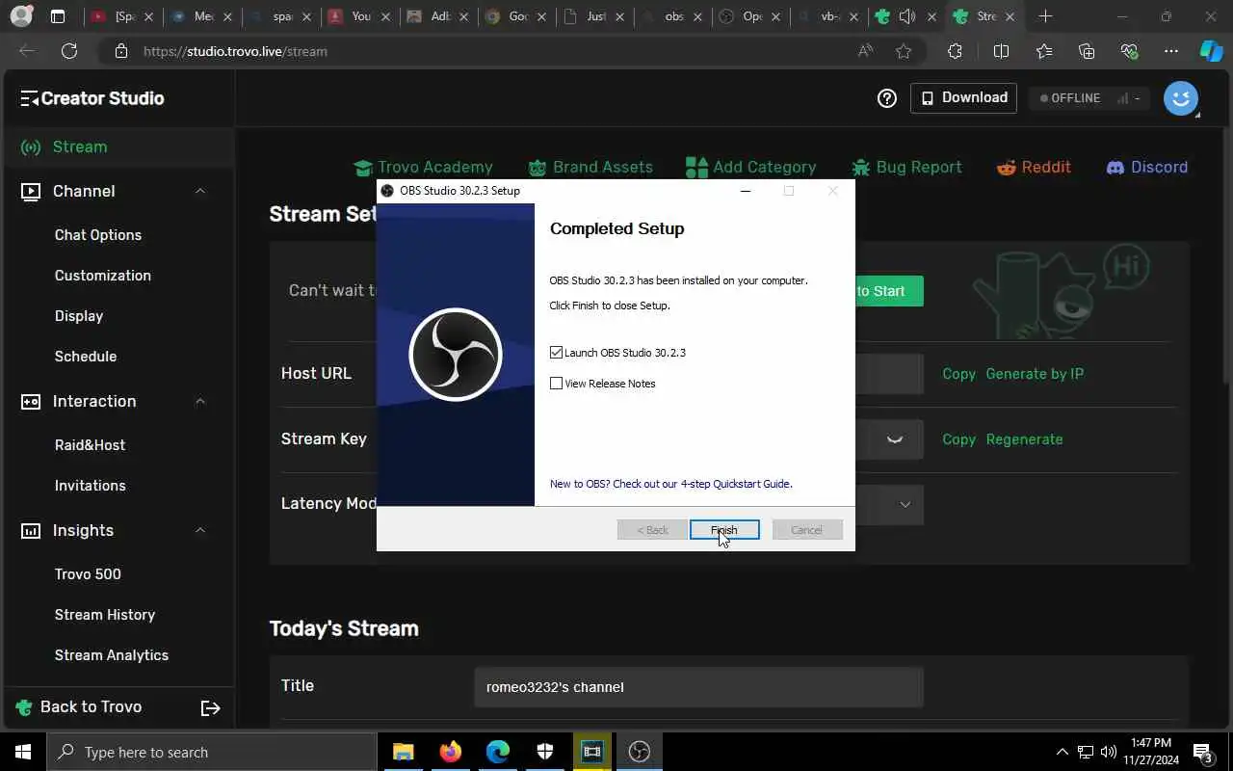Open Chat Options in sidebar
The height and width of the screenshot is (771, 1233).
(98, 235)
